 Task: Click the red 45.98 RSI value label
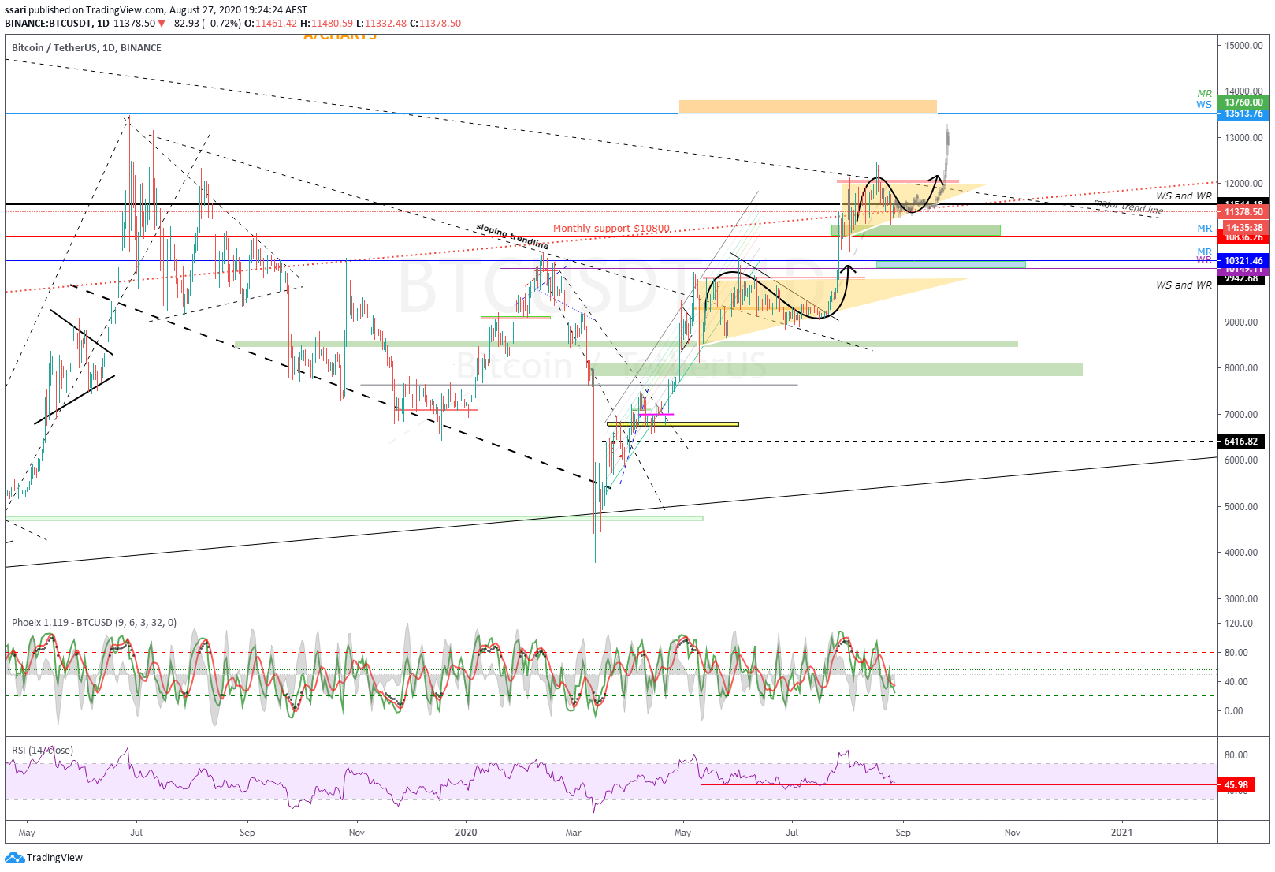[x=1237, y=785]
